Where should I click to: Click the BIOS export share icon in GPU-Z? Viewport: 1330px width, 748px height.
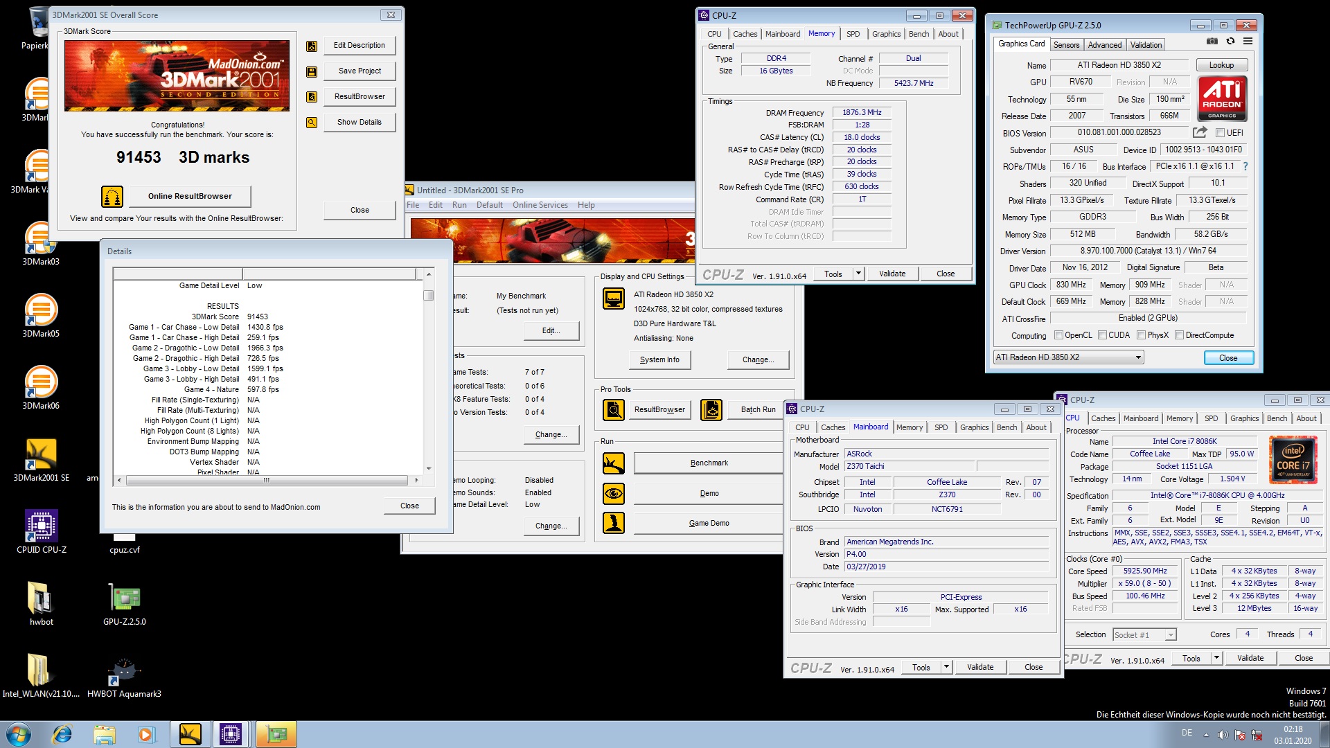pyautogui.click(x=1200, y=132)
